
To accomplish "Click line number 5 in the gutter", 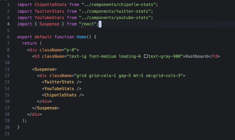I will pos(8,31).
